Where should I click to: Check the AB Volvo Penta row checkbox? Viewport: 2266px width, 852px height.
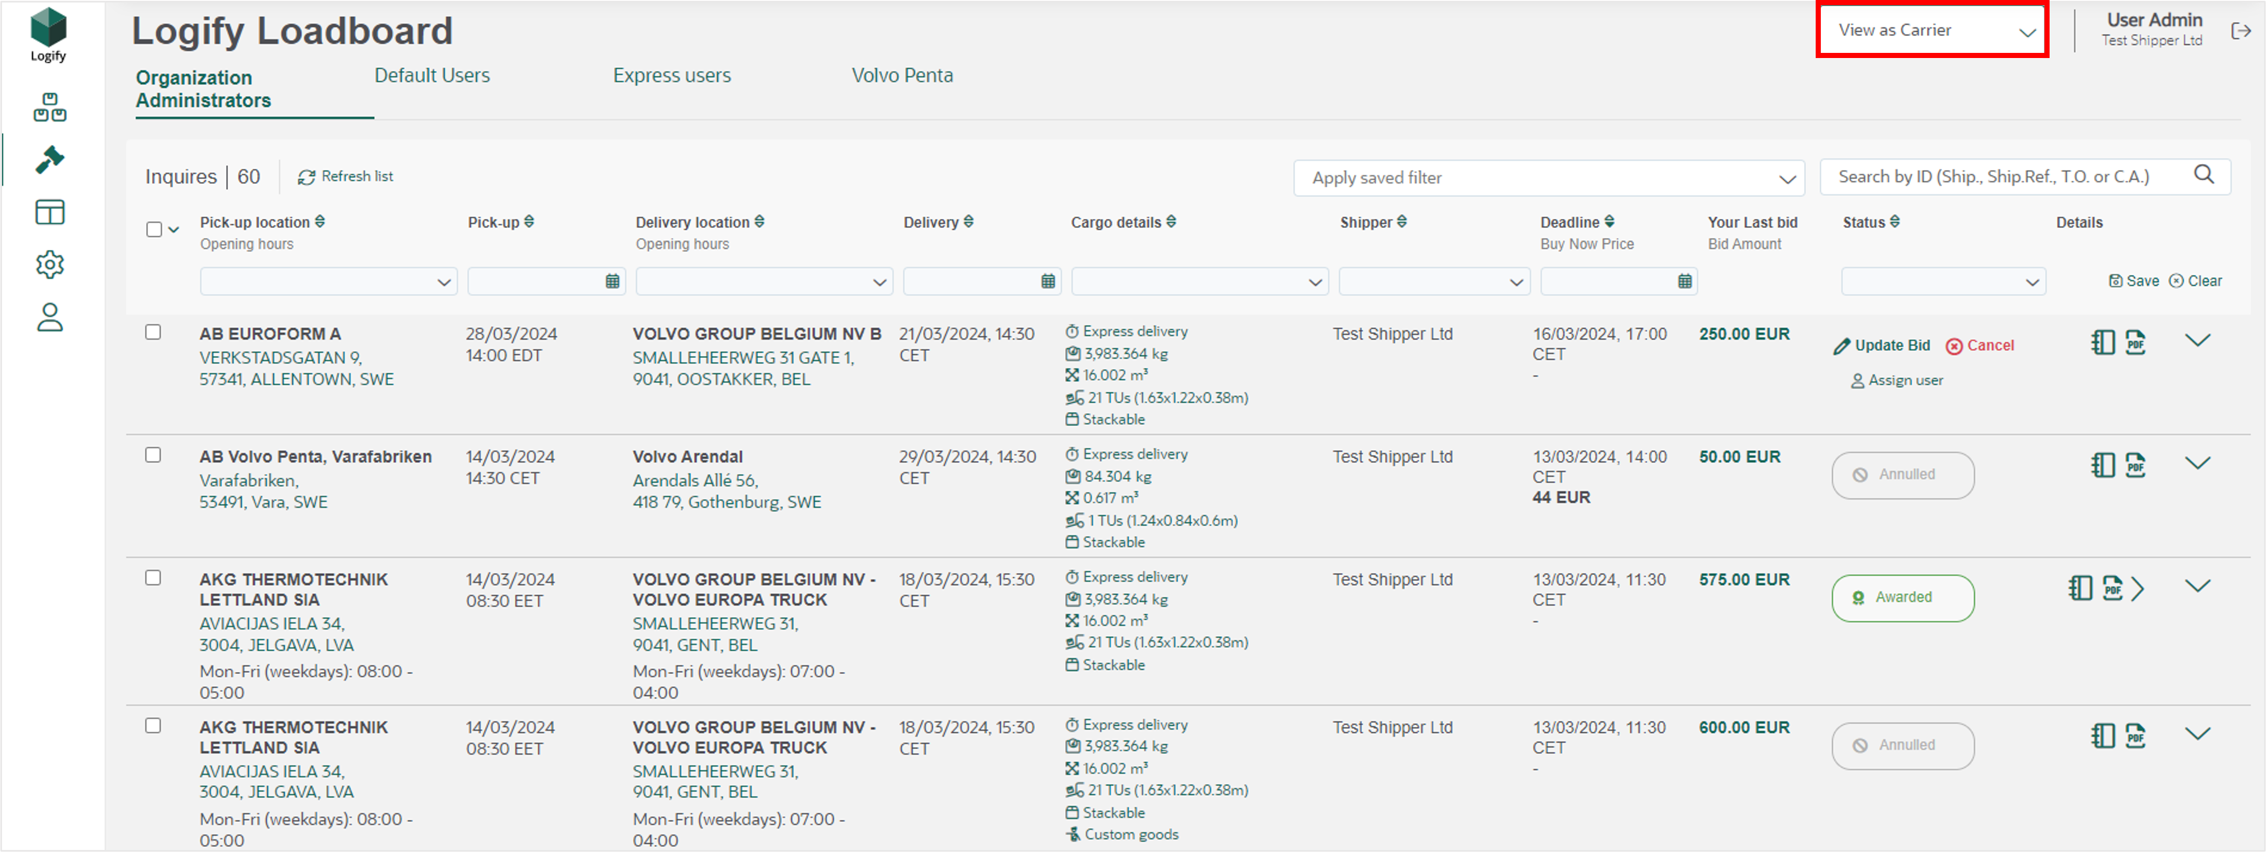click(153, 455)
